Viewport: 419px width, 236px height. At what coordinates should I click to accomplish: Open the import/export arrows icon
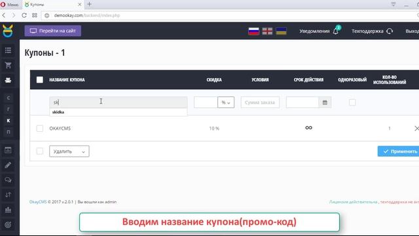[8, 195]
